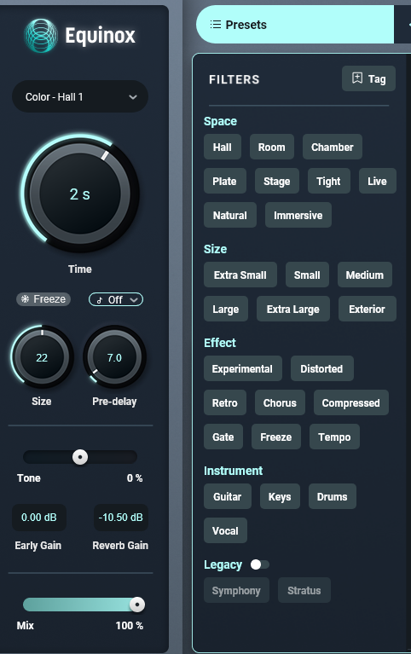Select the Immersive filter tag
The height and width of the screenshot is (654, 411).
[x=298, y=215]
